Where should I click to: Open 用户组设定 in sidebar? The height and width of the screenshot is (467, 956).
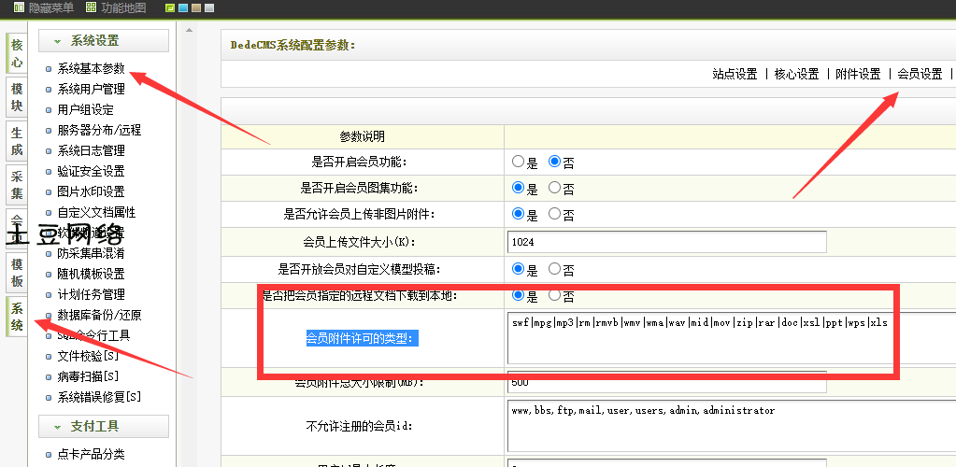point(85,109)
